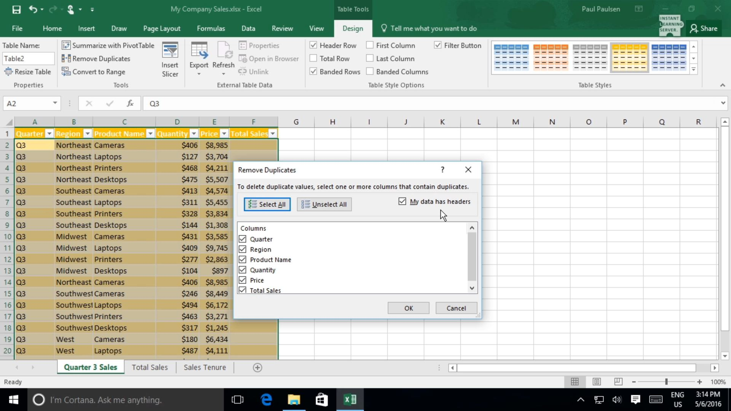Viewport: 731px width, 411px height.
Task: Click the Cancel button in dialog
Action: tap(456, 307)
